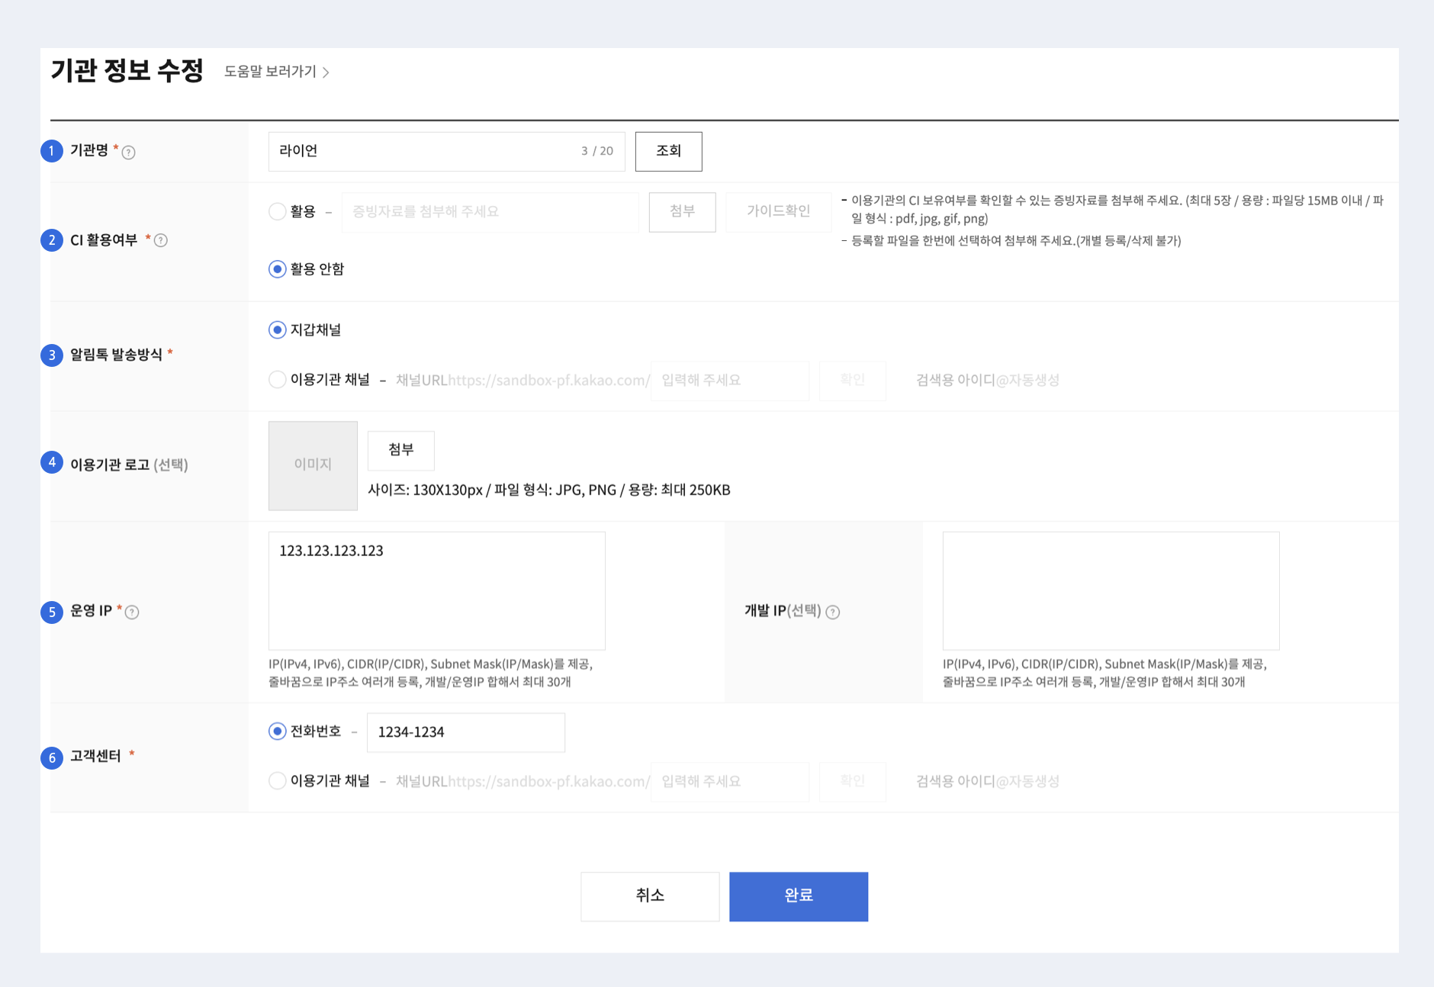Click the 취소 button

point(650,896)
